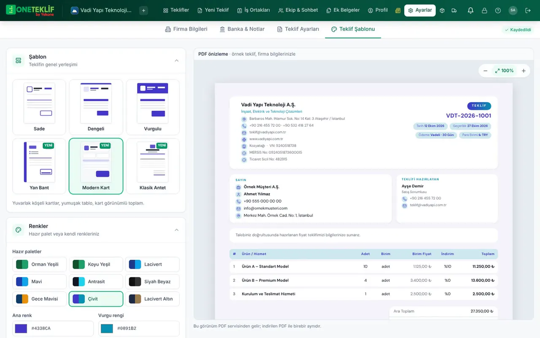Screen dimensions: 540x338
Task: Open the package box icon in the header
Action: 442,11
